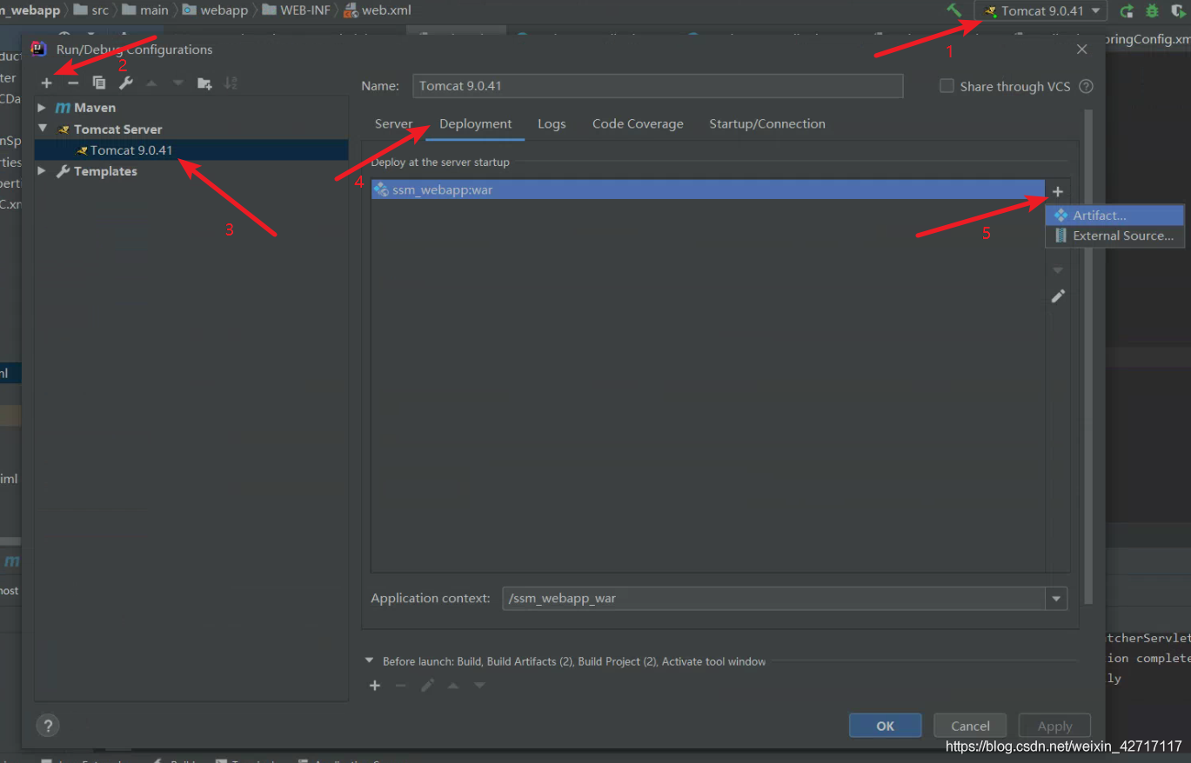Click the rerun Tomcat icon in the toolbar
Image resolution: width=1191 pixels, height=763 pixels.
click(1127, 11)
